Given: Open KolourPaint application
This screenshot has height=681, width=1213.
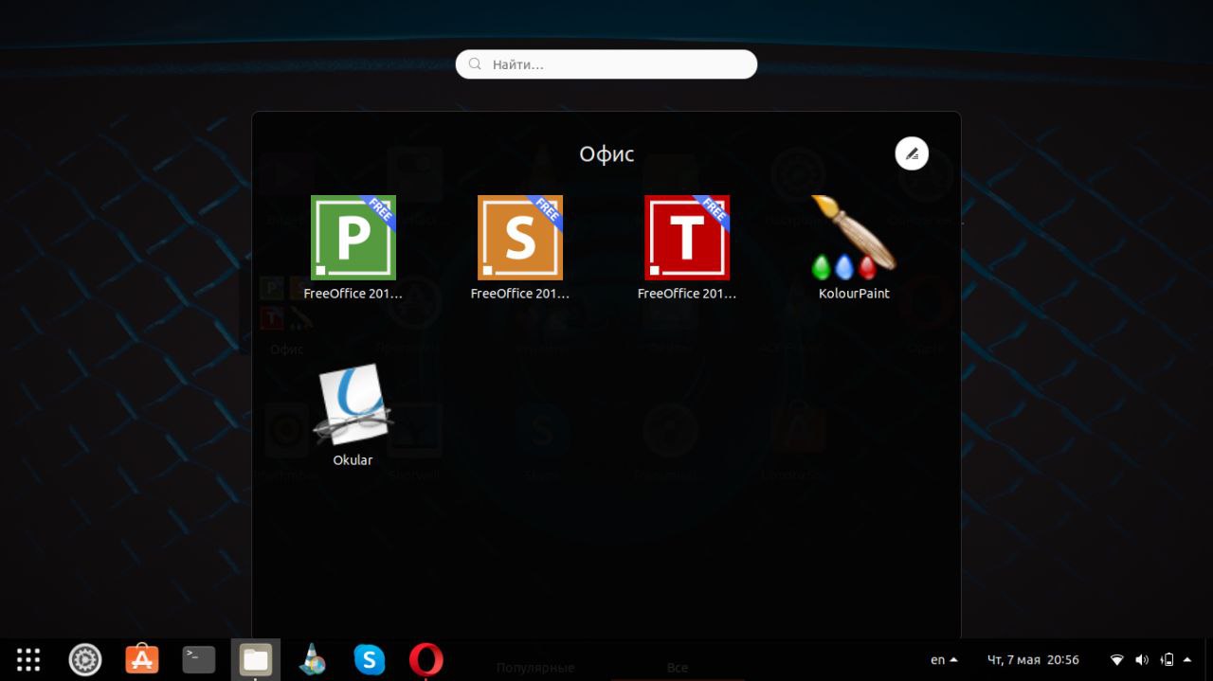Looking at the screenshot, I should click(854, 238).
